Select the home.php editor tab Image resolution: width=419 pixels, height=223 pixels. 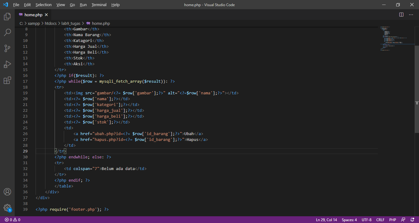(x=33, y=14)
